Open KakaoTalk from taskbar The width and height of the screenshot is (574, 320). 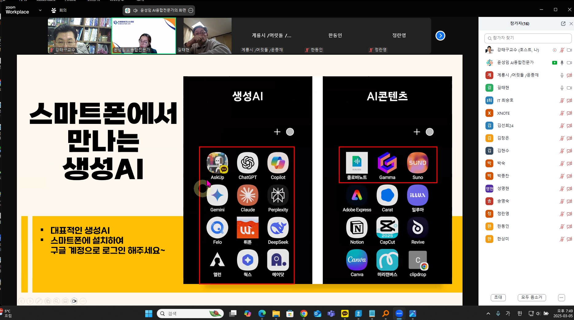click(x=345, y=314)
